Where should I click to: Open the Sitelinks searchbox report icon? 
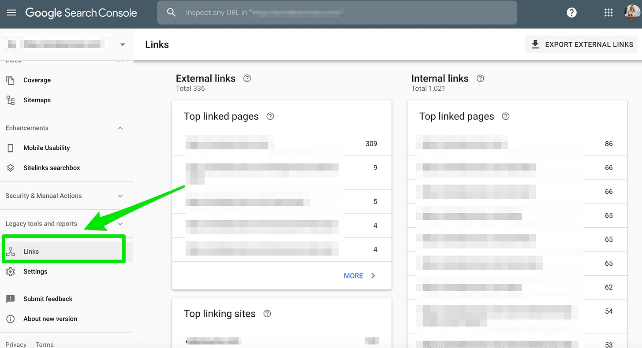tap(10, 168)
